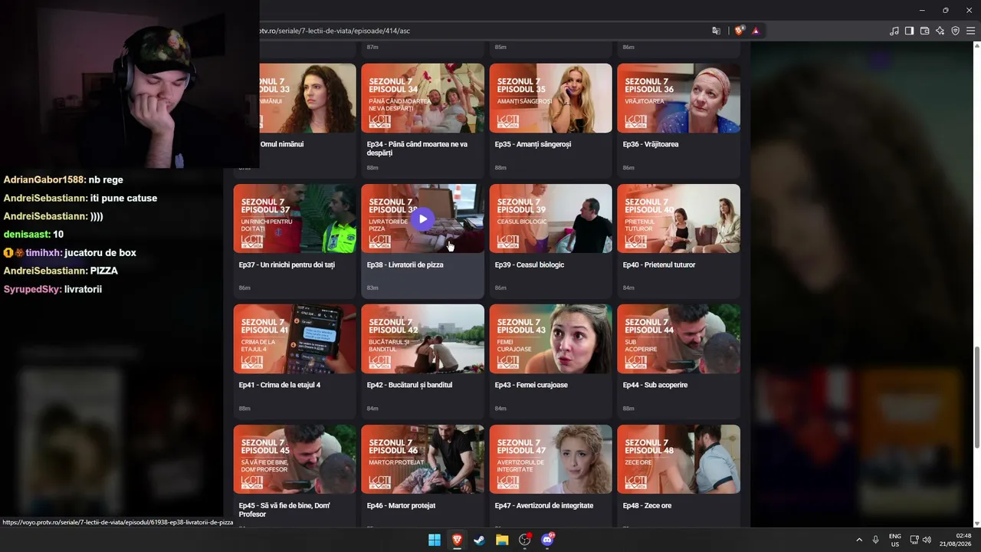Open Episode 34 thumbnail Până când moartea

(x=422, y=98)
